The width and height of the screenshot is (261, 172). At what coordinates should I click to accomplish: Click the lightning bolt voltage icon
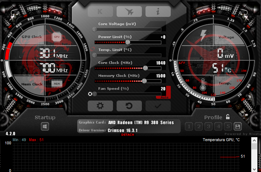pyautogui.click(x=203, y=35)
